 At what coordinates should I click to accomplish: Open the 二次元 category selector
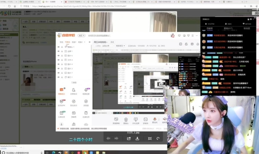tap(103, 46)
